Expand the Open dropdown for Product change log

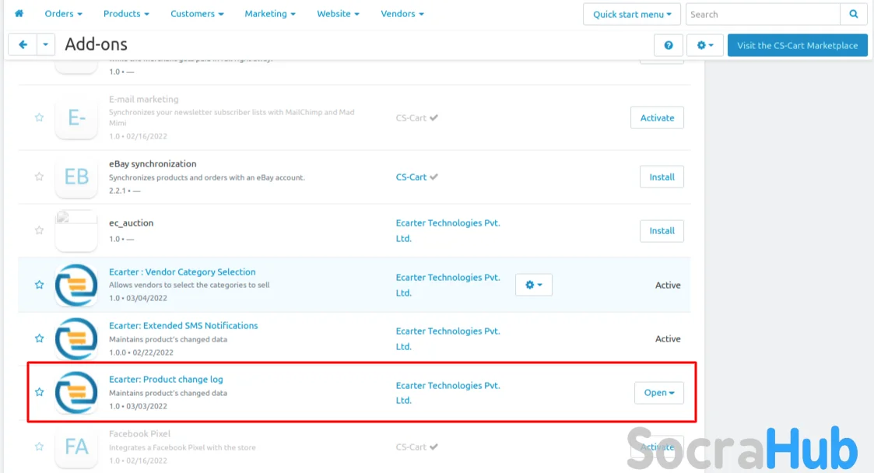(659, 393)
